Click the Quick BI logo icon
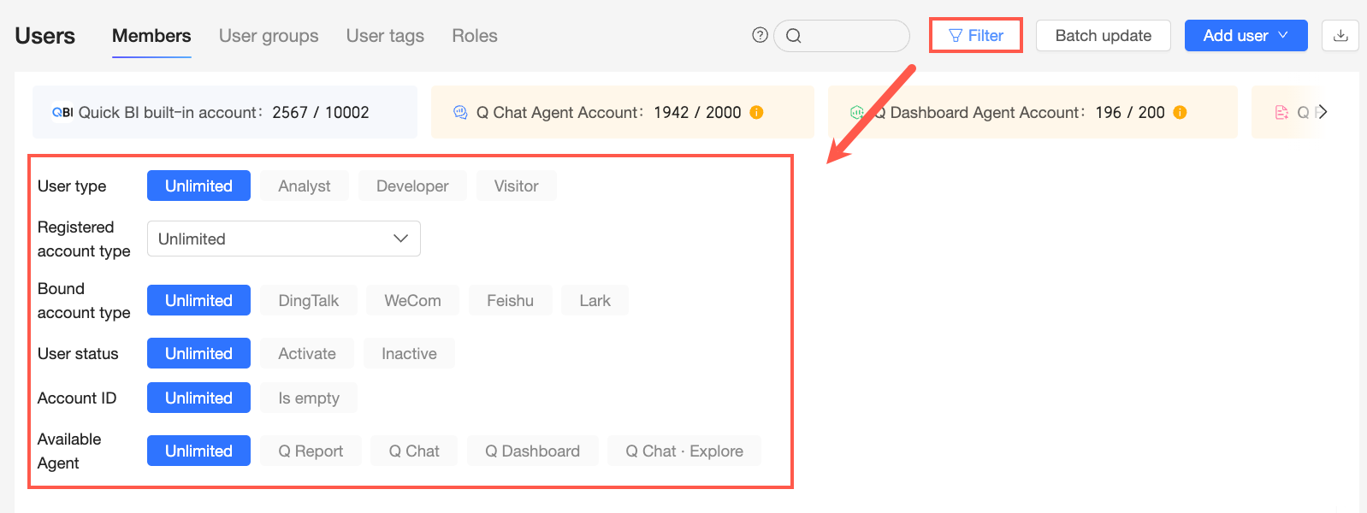The width and height of the screenshot is (1367, 513). [62, 112]
